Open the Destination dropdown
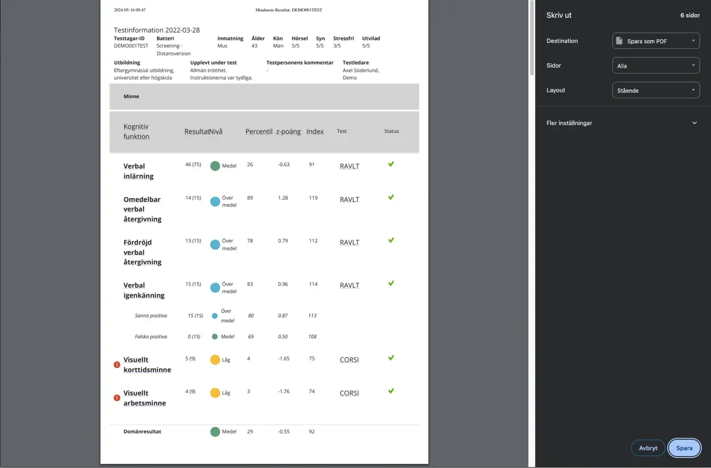Viewport: 711px width, 468px height. (655, 41)
